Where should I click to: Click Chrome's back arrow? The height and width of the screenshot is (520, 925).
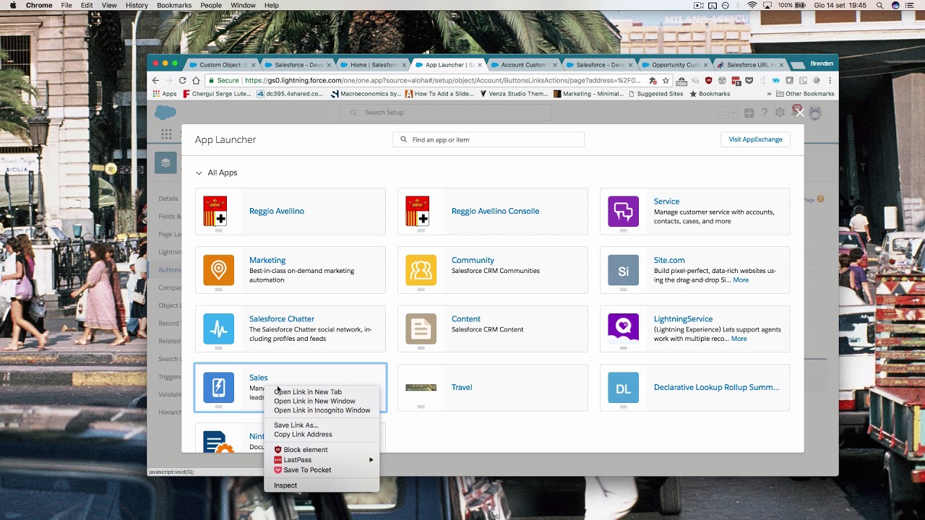155,80
